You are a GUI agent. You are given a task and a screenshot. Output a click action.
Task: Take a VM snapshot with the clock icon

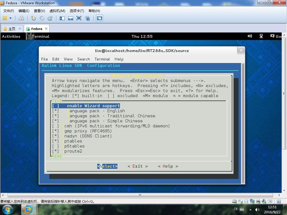point(33,18)
